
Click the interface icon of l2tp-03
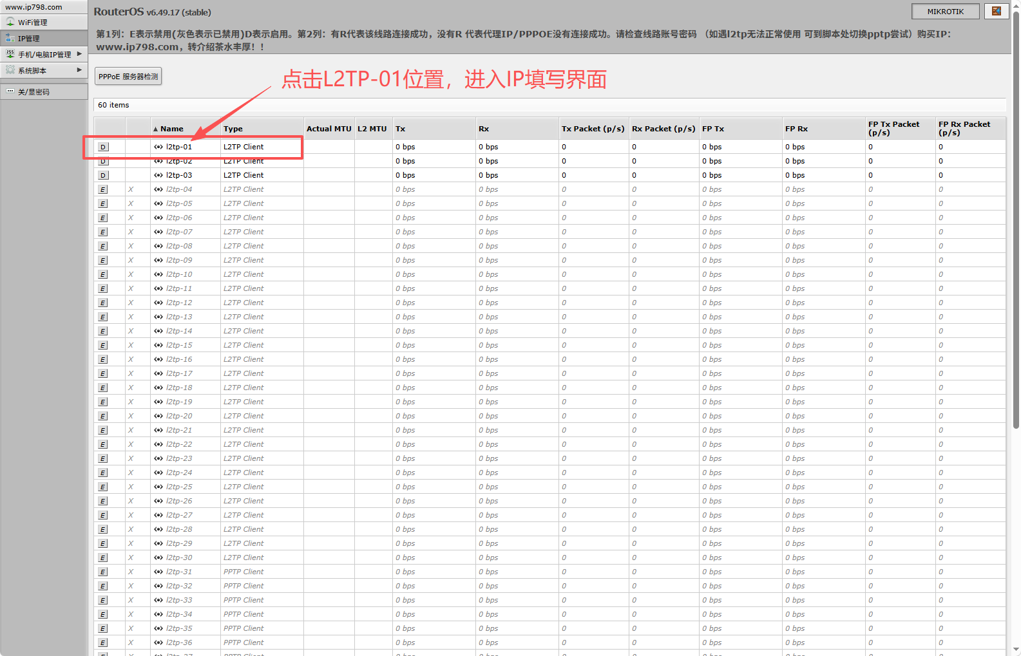point(158,175)
